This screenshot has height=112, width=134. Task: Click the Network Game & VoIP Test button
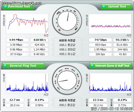point(110,66)
